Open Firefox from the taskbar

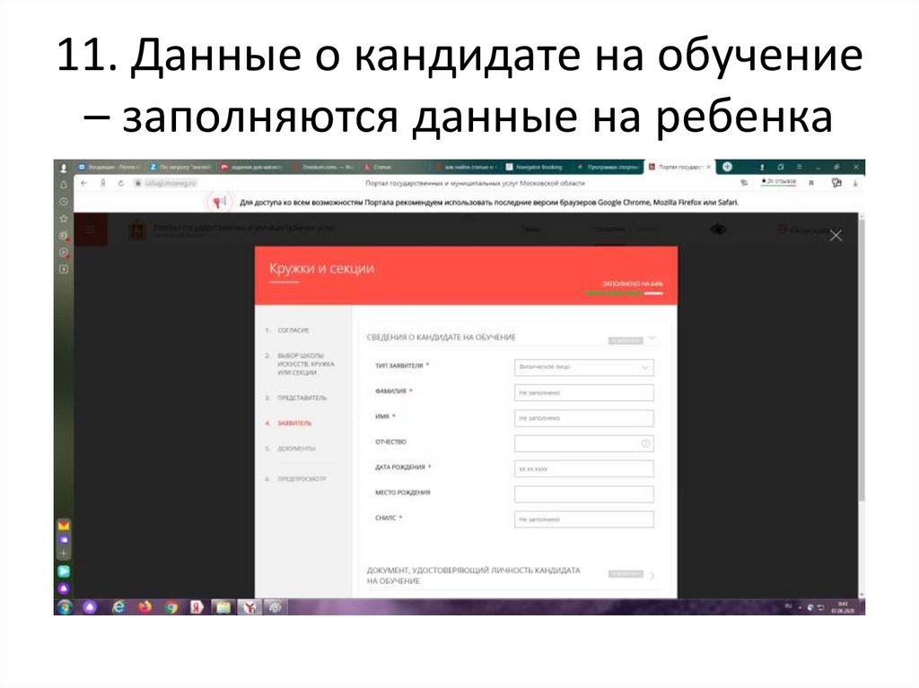(144, 606)
